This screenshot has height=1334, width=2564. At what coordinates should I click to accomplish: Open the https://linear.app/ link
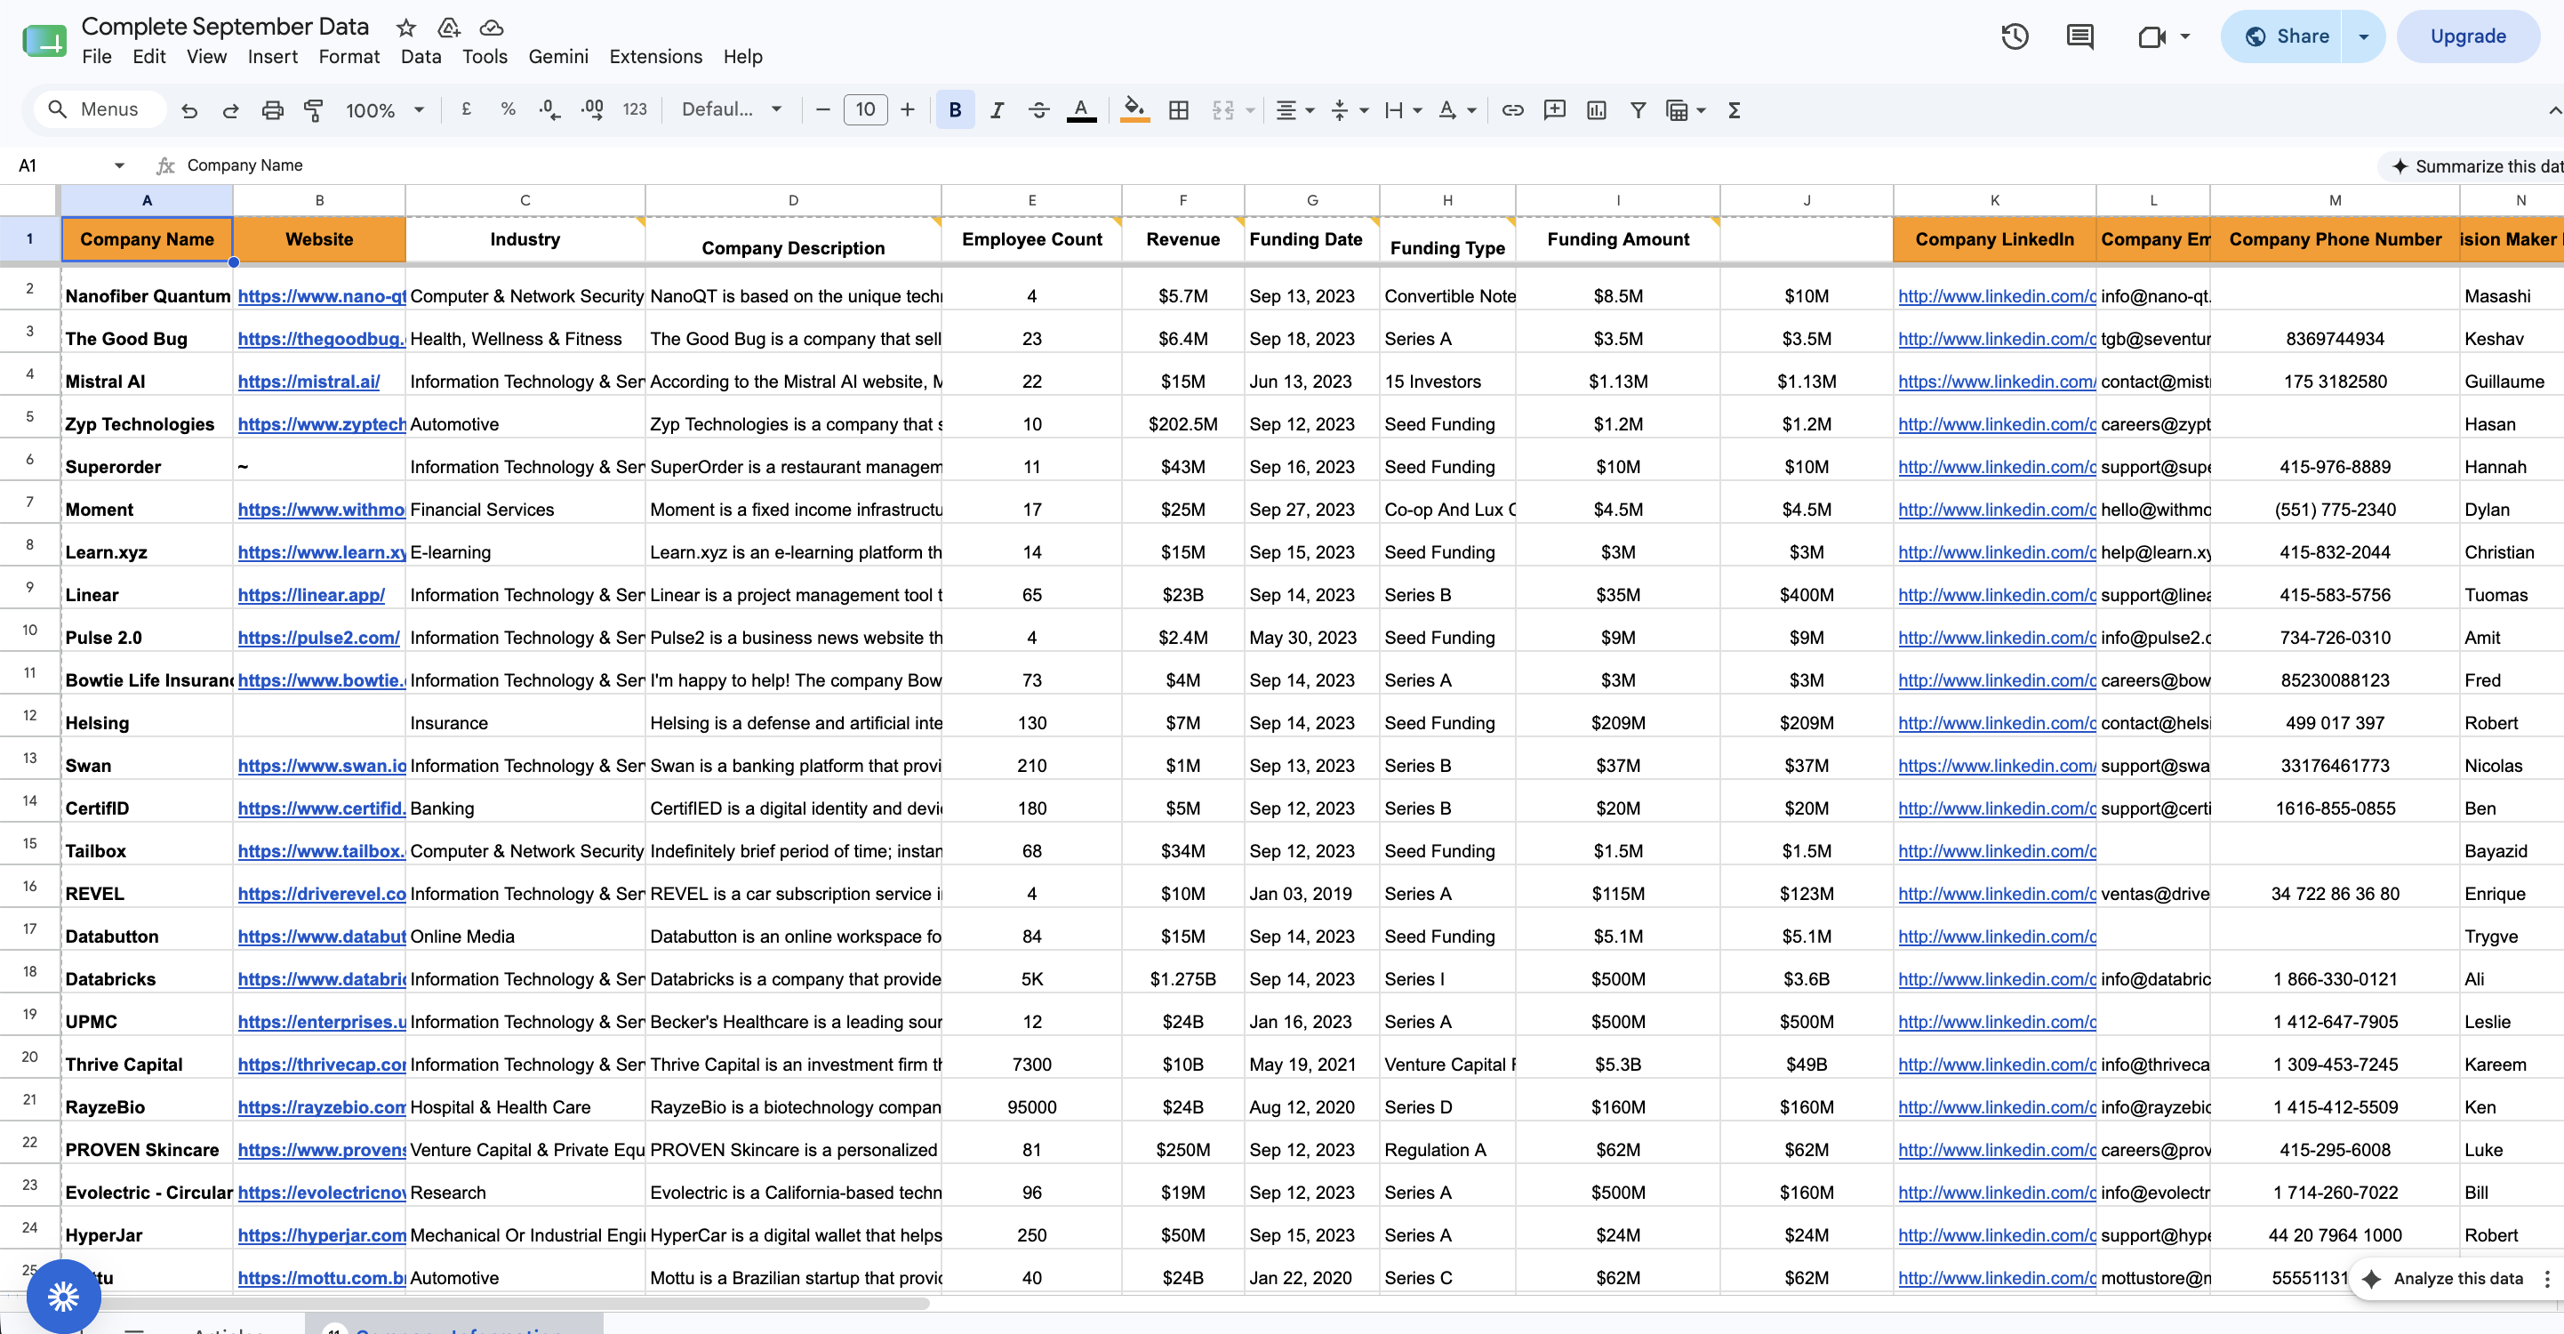[310, 594]
